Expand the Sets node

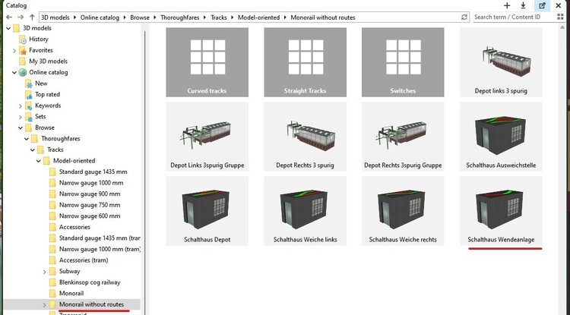click(21, 117)
